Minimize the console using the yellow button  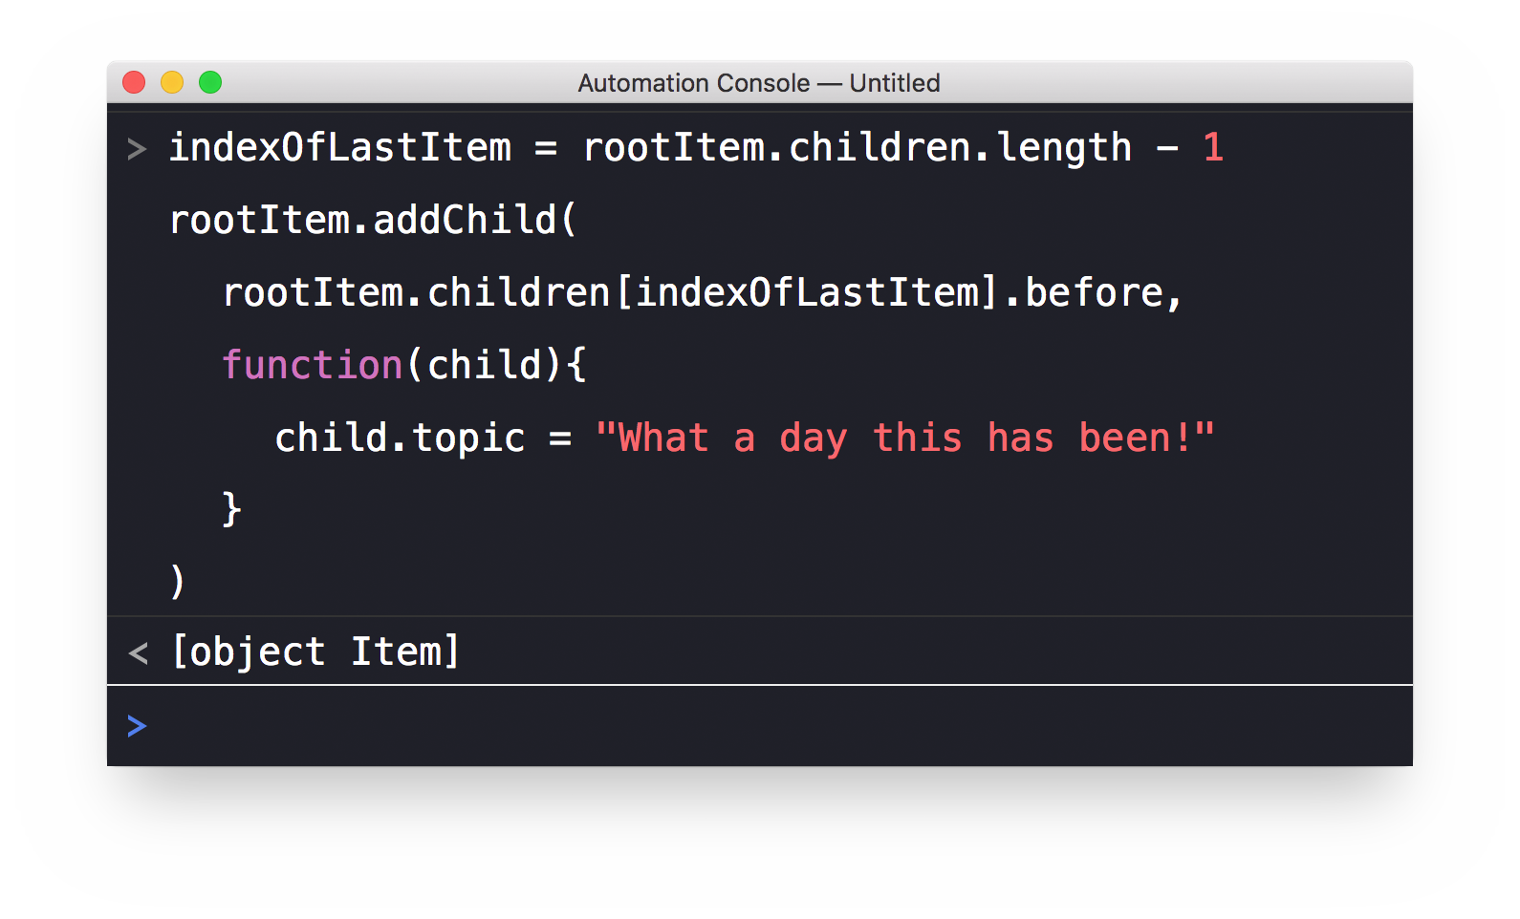pyautogui.click(x=172, y=83)
